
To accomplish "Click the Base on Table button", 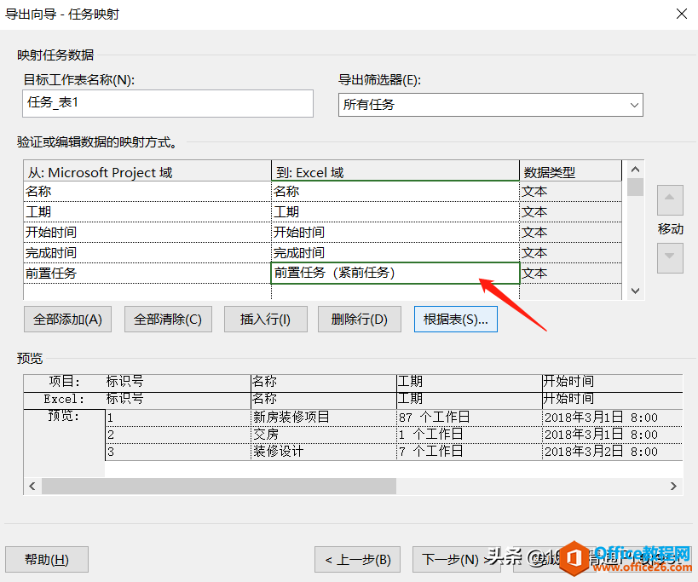I will coord(455,320).
